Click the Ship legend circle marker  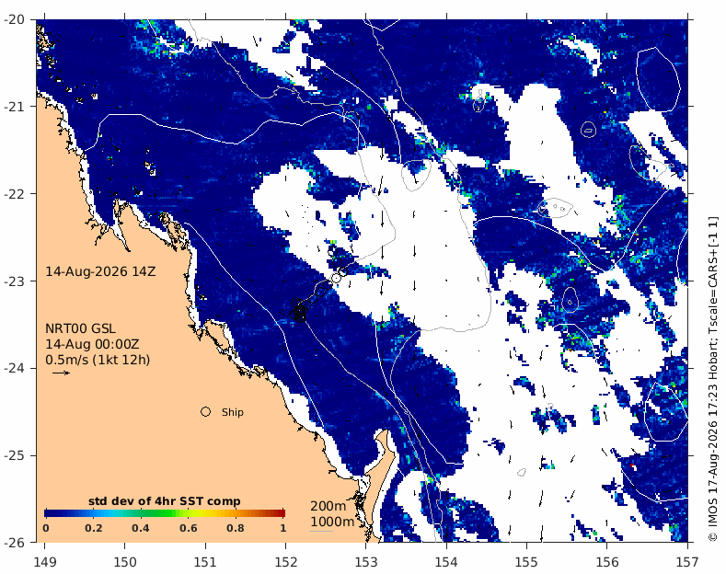coord(205,411)
